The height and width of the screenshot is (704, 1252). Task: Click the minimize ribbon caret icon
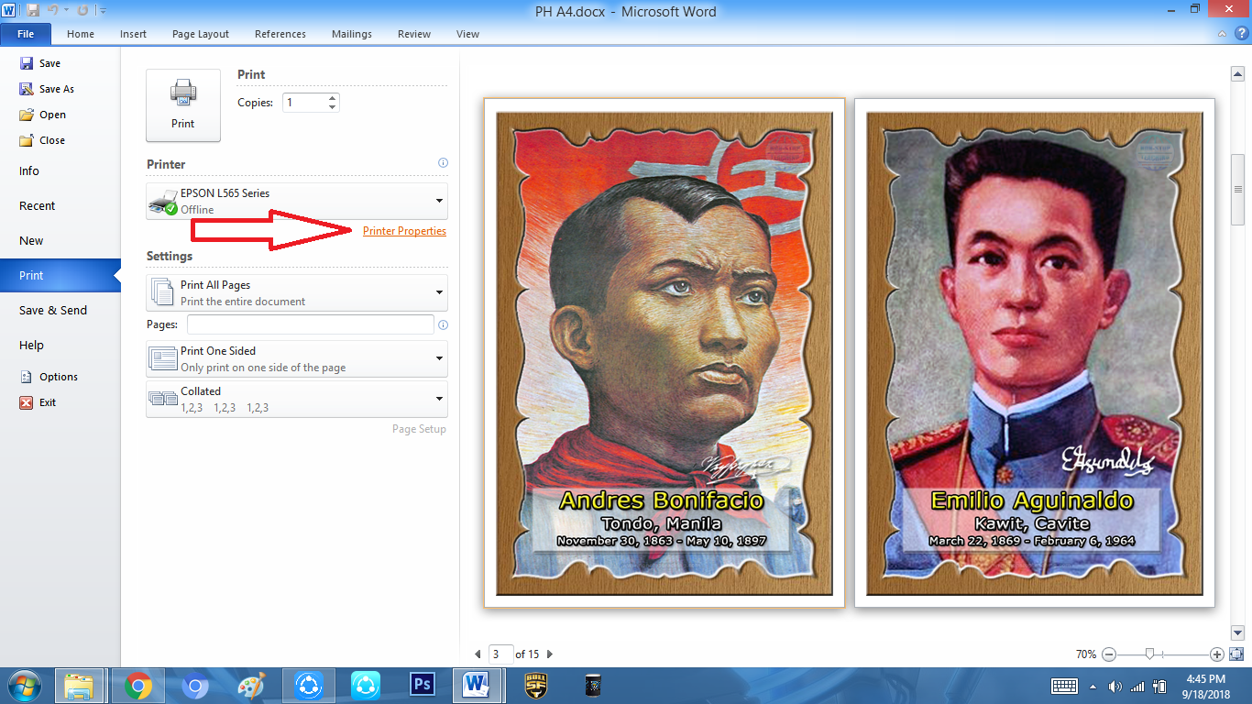coord(1222,34)
